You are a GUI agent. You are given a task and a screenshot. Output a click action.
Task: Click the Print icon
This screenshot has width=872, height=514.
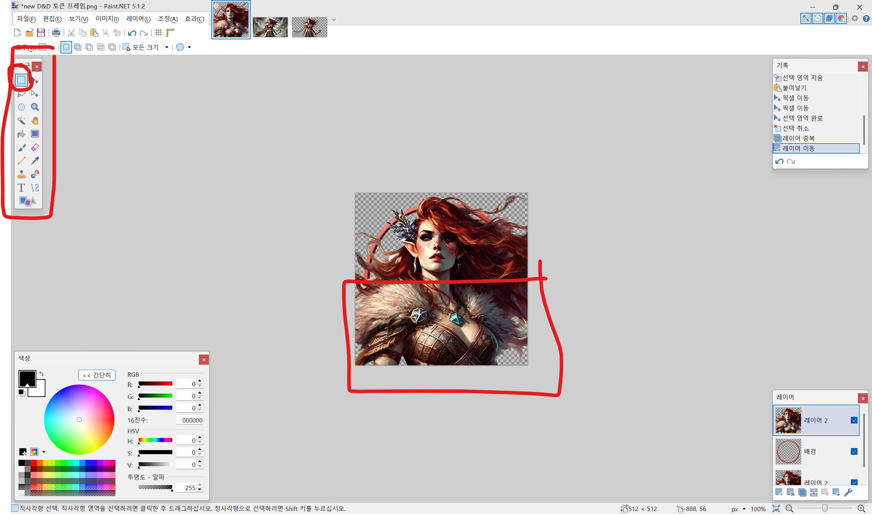[x=56, y=33]
